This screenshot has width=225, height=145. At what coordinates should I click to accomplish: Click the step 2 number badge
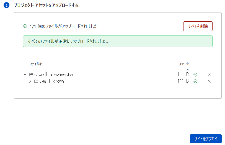pos(6,5)
